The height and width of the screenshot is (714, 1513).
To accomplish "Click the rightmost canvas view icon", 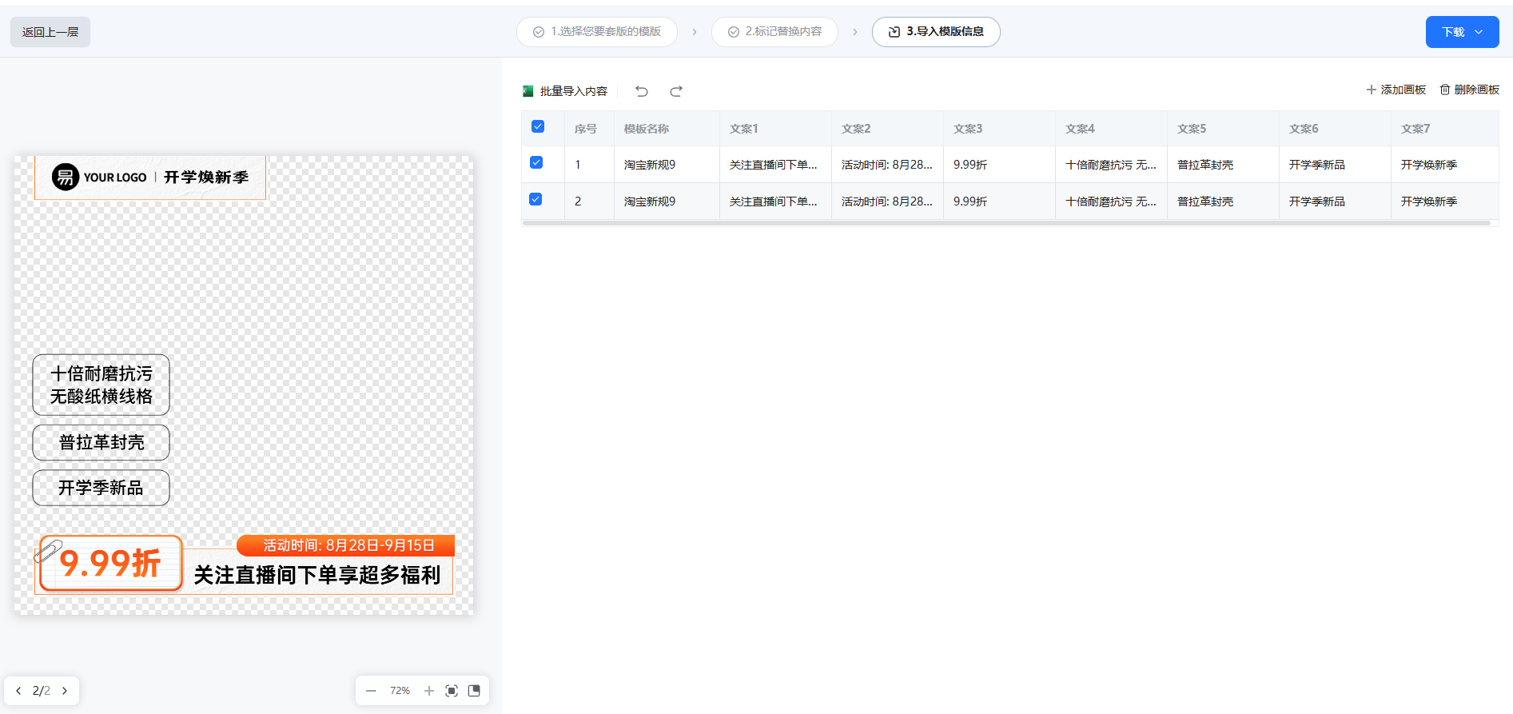I will (474, 691).
